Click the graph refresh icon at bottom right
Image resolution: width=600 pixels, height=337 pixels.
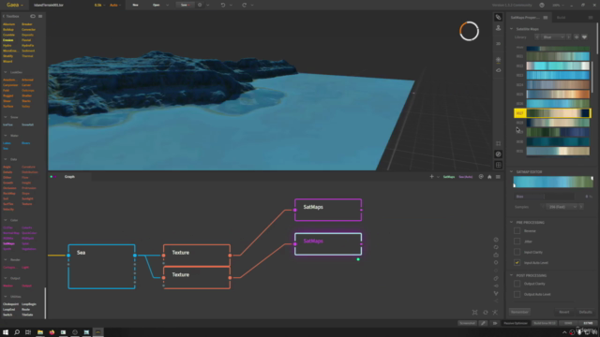click(x=486, y=312)
